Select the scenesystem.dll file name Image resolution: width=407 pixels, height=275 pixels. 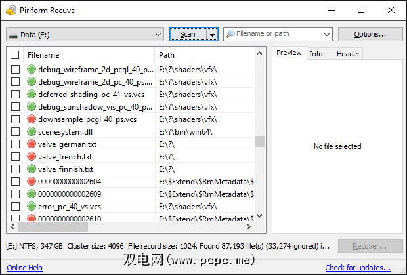pos(65,132)
